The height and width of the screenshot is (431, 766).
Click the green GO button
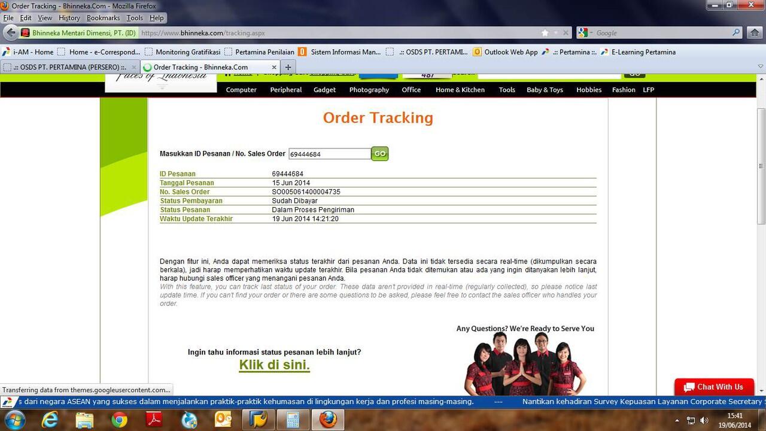[x=380, y=154]
